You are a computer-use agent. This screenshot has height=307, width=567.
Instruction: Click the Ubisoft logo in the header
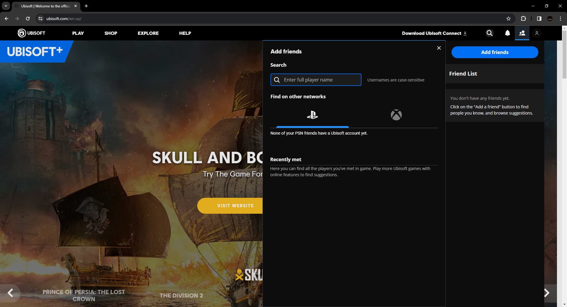31,33
